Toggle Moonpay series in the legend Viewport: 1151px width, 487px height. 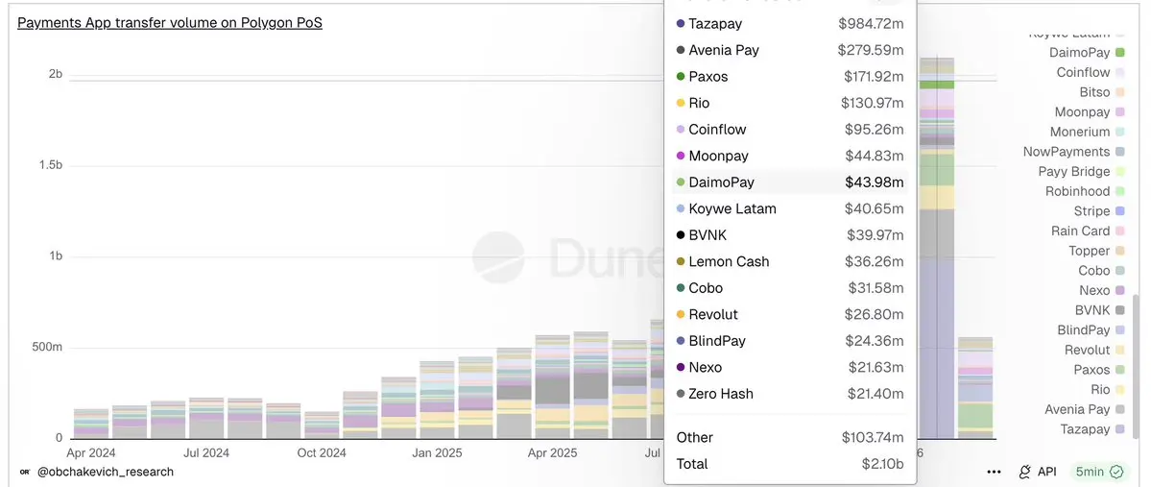pyautogui.click(x=1090, y=112)
